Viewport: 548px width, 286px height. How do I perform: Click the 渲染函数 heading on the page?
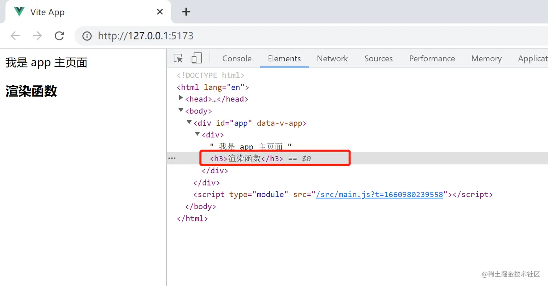click(x=31, y=91)
